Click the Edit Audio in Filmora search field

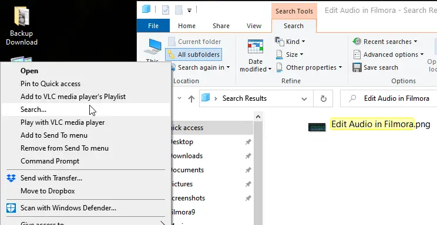388,98
